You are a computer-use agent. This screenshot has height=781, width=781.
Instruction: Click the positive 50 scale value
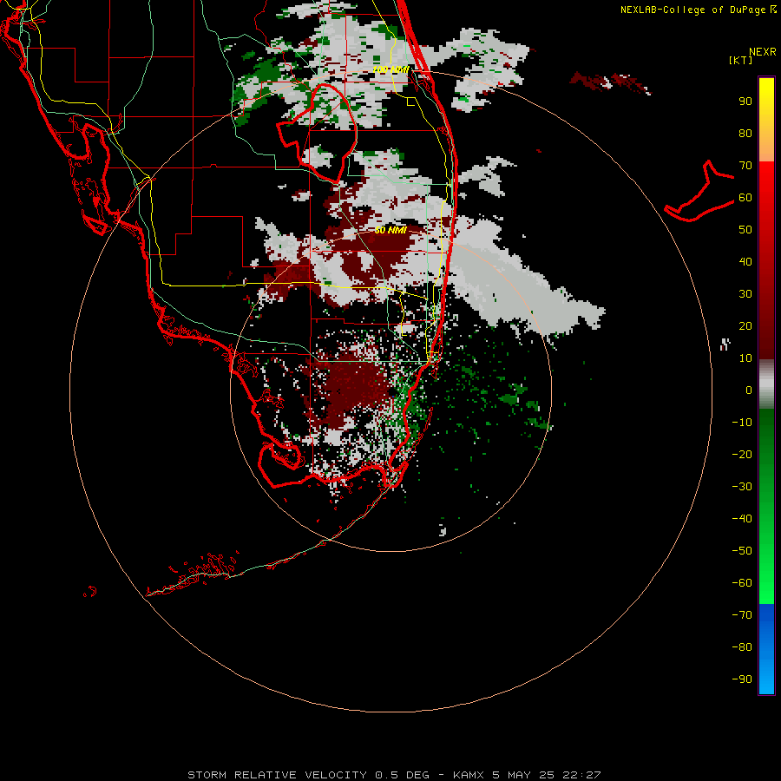[x=745, y=230]
